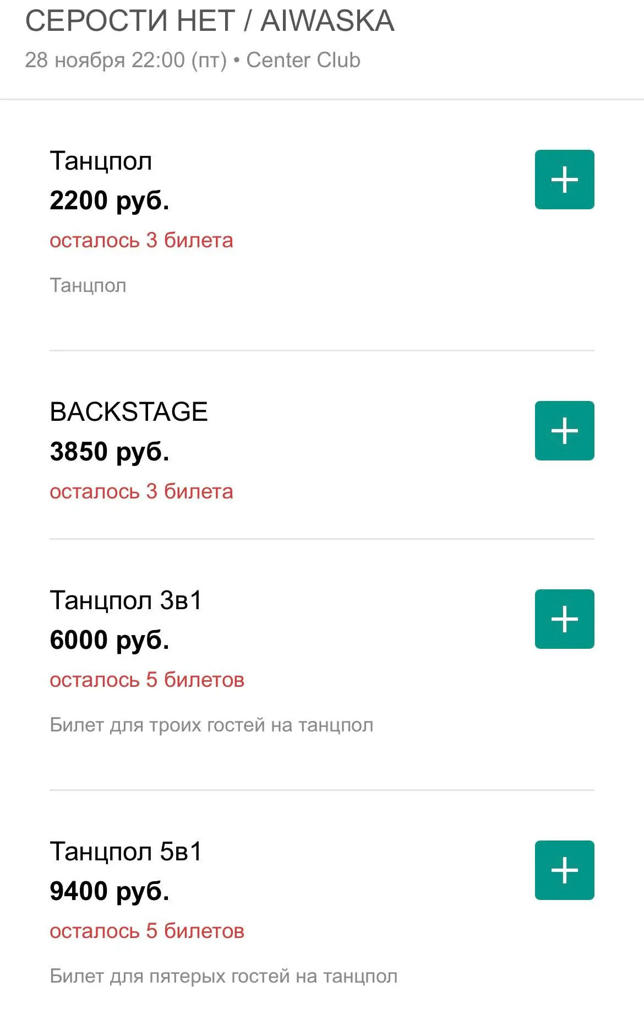The height and width of the screenshot is (1014, 644).
Task: Tap plus for Танцпол 3в1 ticket
Action: pyautogui.click(x=564, y=619)
